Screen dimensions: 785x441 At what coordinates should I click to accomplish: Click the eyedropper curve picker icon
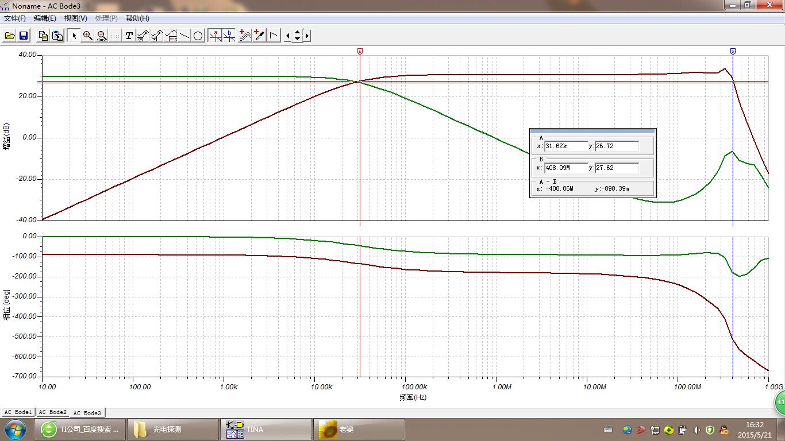point(259,36)
